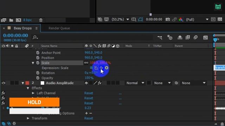Toggle the Scale stopwatch

38,63
